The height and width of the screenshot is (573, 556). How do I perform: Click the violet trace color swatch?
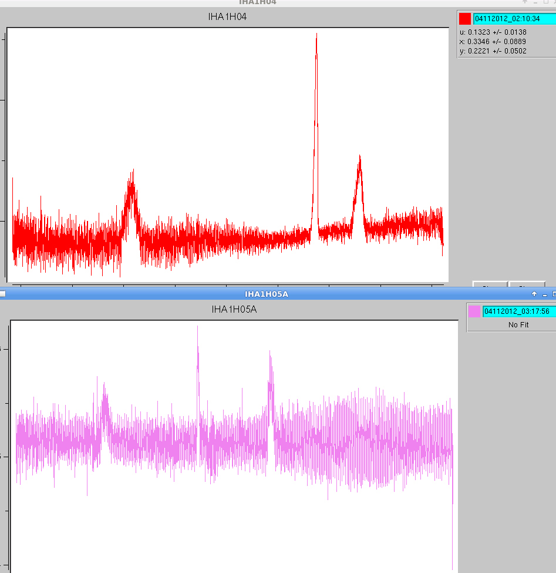coord(474,311)
